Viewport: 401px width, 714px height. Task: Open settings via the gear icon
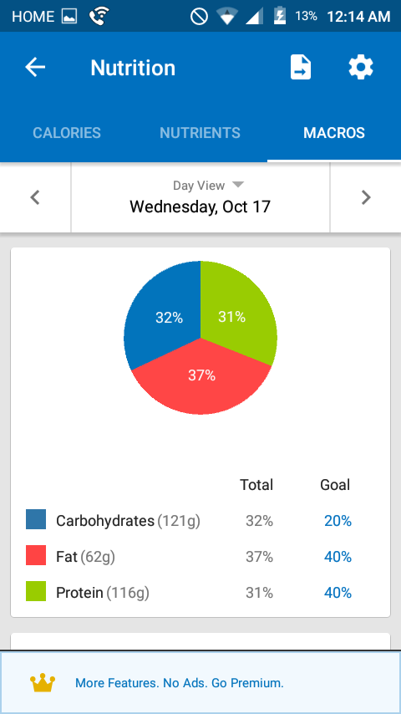point(361,68)
